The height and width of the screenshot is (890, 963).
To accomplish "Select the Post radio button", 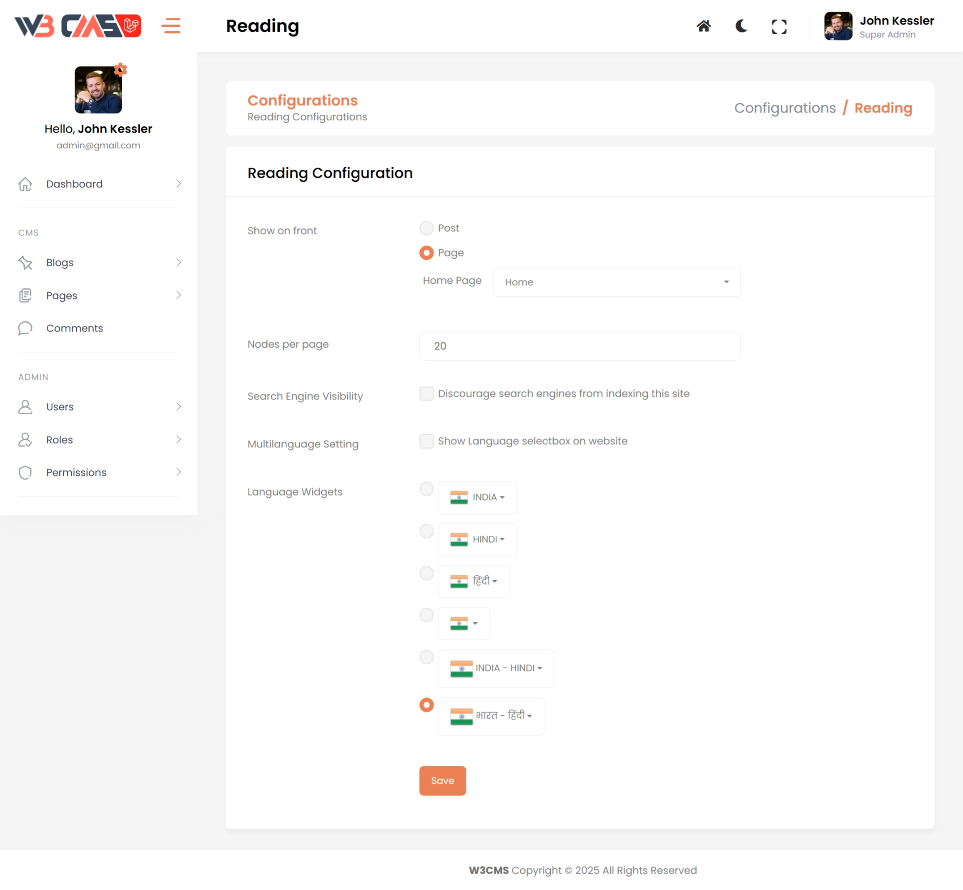I will tap(426, 228).
